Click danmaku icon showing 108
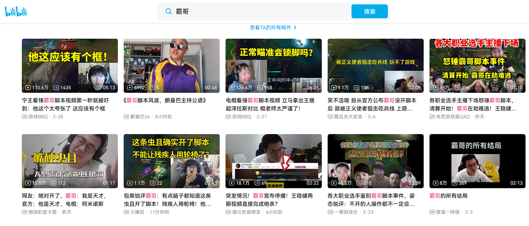The image size is (529, 226). pos(356,88)
